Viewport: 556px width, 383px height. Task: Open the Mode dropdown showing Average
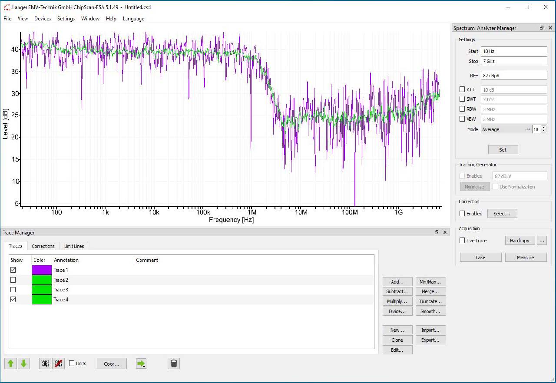[528, 129]
